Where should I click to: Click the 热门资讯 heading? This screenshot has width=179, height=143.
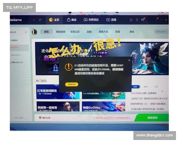(41, 81)
